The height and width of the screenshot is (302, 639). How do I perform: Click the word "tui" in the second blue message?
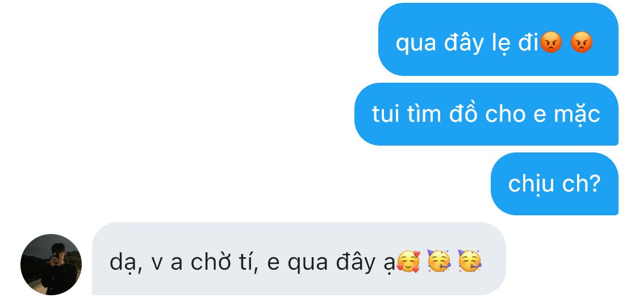tap(386, 114)
